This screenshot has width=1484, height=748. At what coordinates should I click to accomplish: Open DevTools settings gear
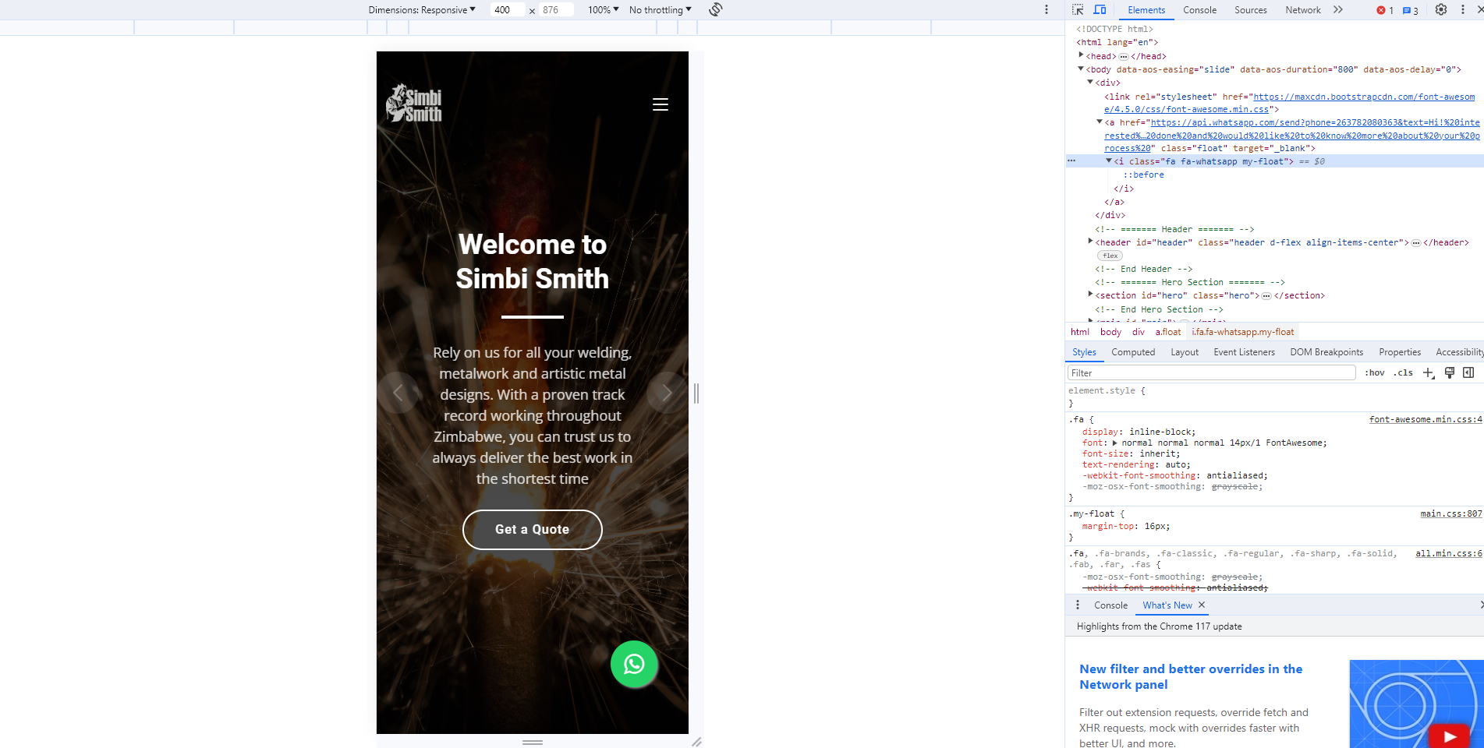(x=1441, y=10)
